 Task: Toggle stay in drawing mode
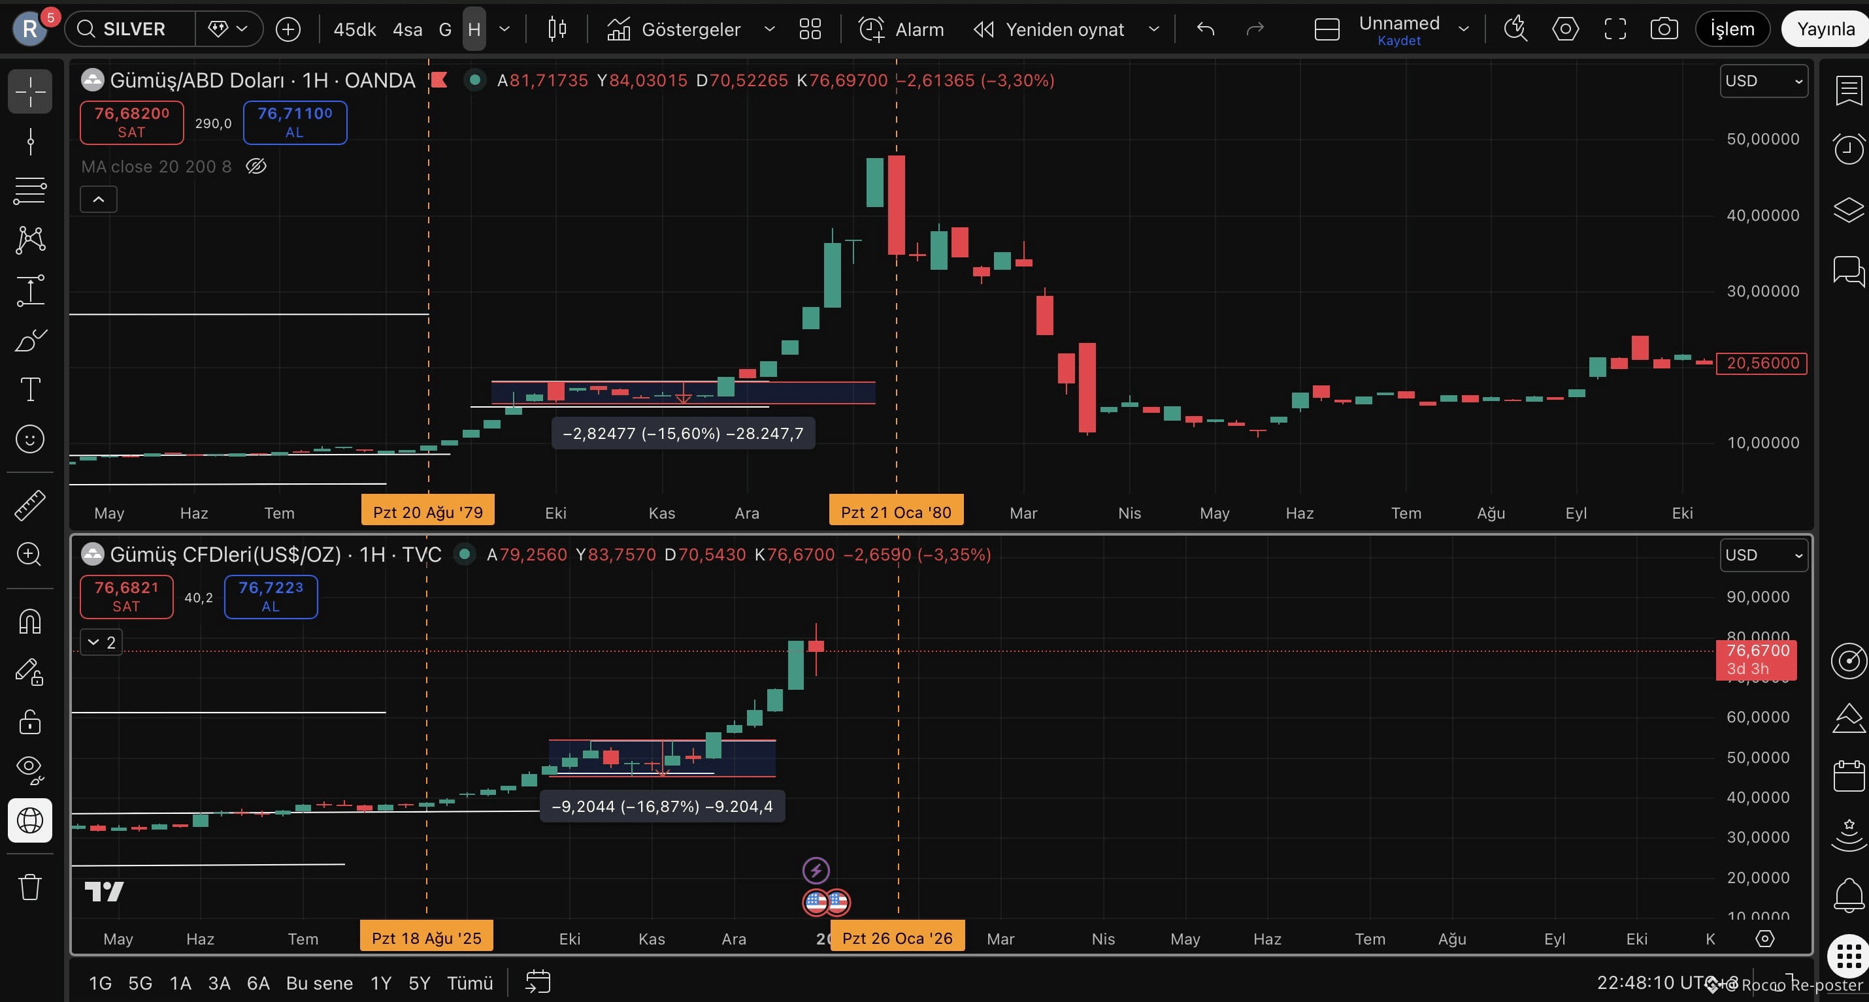pos(30,671)
